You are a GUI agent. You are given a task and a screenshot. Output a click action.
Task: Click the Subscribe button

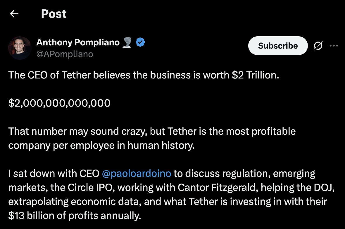click(277, 46)
